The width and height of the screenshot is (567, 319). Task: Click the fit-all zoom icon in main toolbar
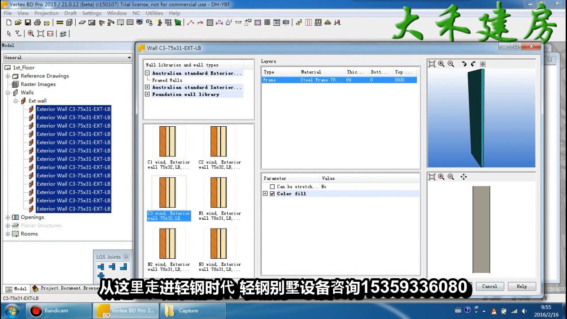(x=40, y=33)
